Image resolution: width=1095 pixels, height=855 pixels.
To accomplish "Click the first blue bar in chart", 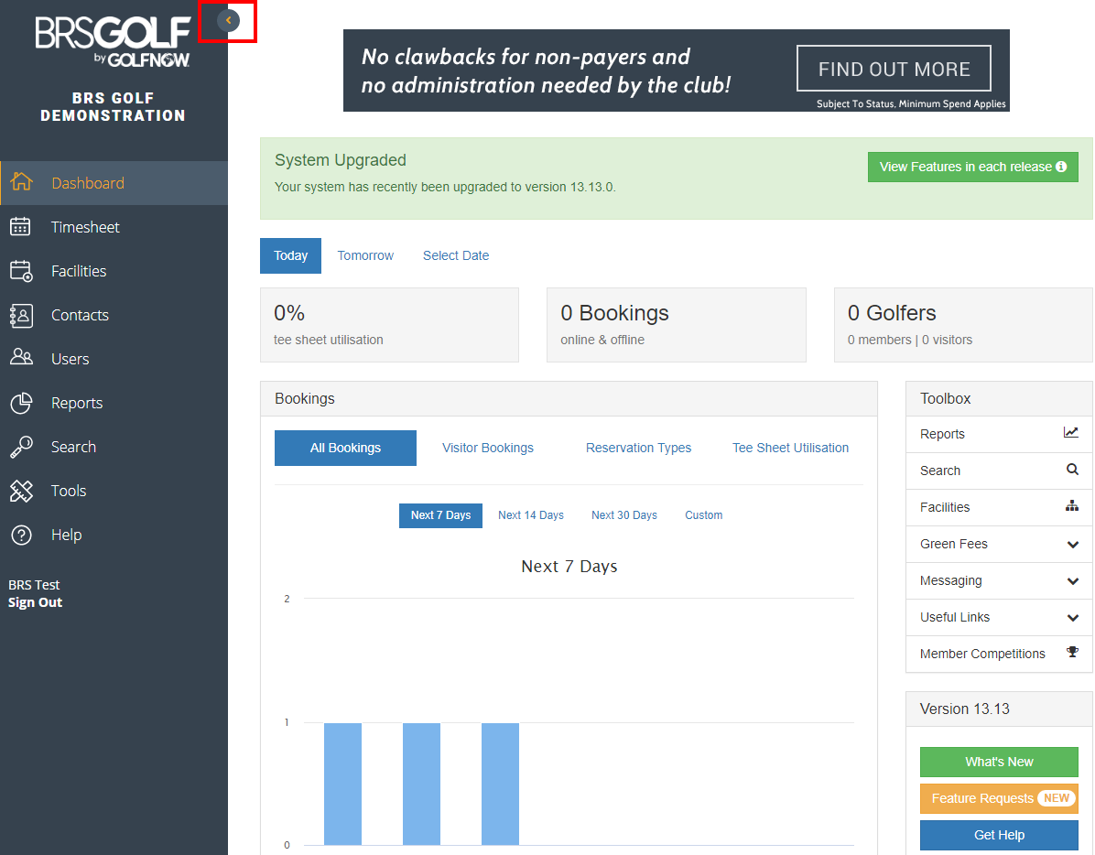I will coord(343,784).
